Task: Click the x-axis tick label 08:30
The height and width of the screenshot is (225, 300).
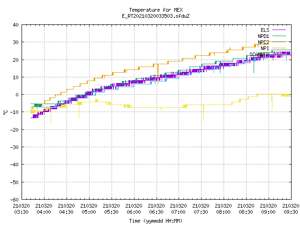Action: pyautogui.click(x=246, y=212)
